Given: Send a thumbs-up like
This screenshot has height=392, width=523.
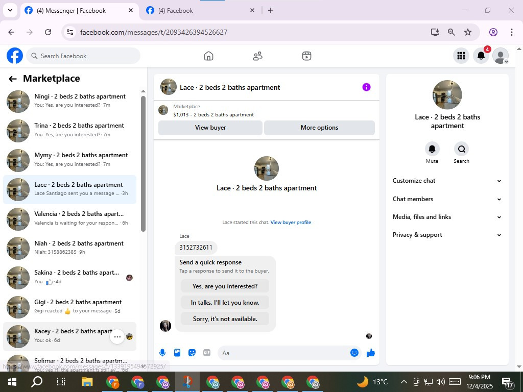Looking at the screenshot, I should pyautogui.click(x=371, y=353).
